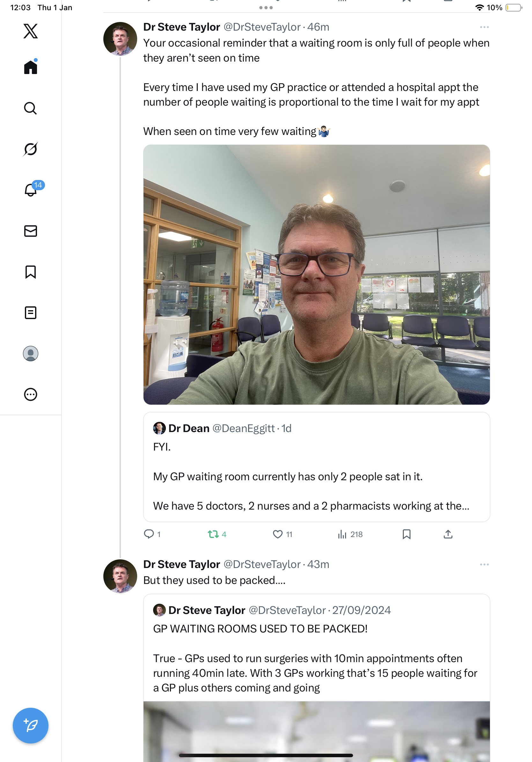The width and height of the screenshot is (532, 762).
Task: Open Bookmarks in the sidebar
Action: tap(31, 272)
